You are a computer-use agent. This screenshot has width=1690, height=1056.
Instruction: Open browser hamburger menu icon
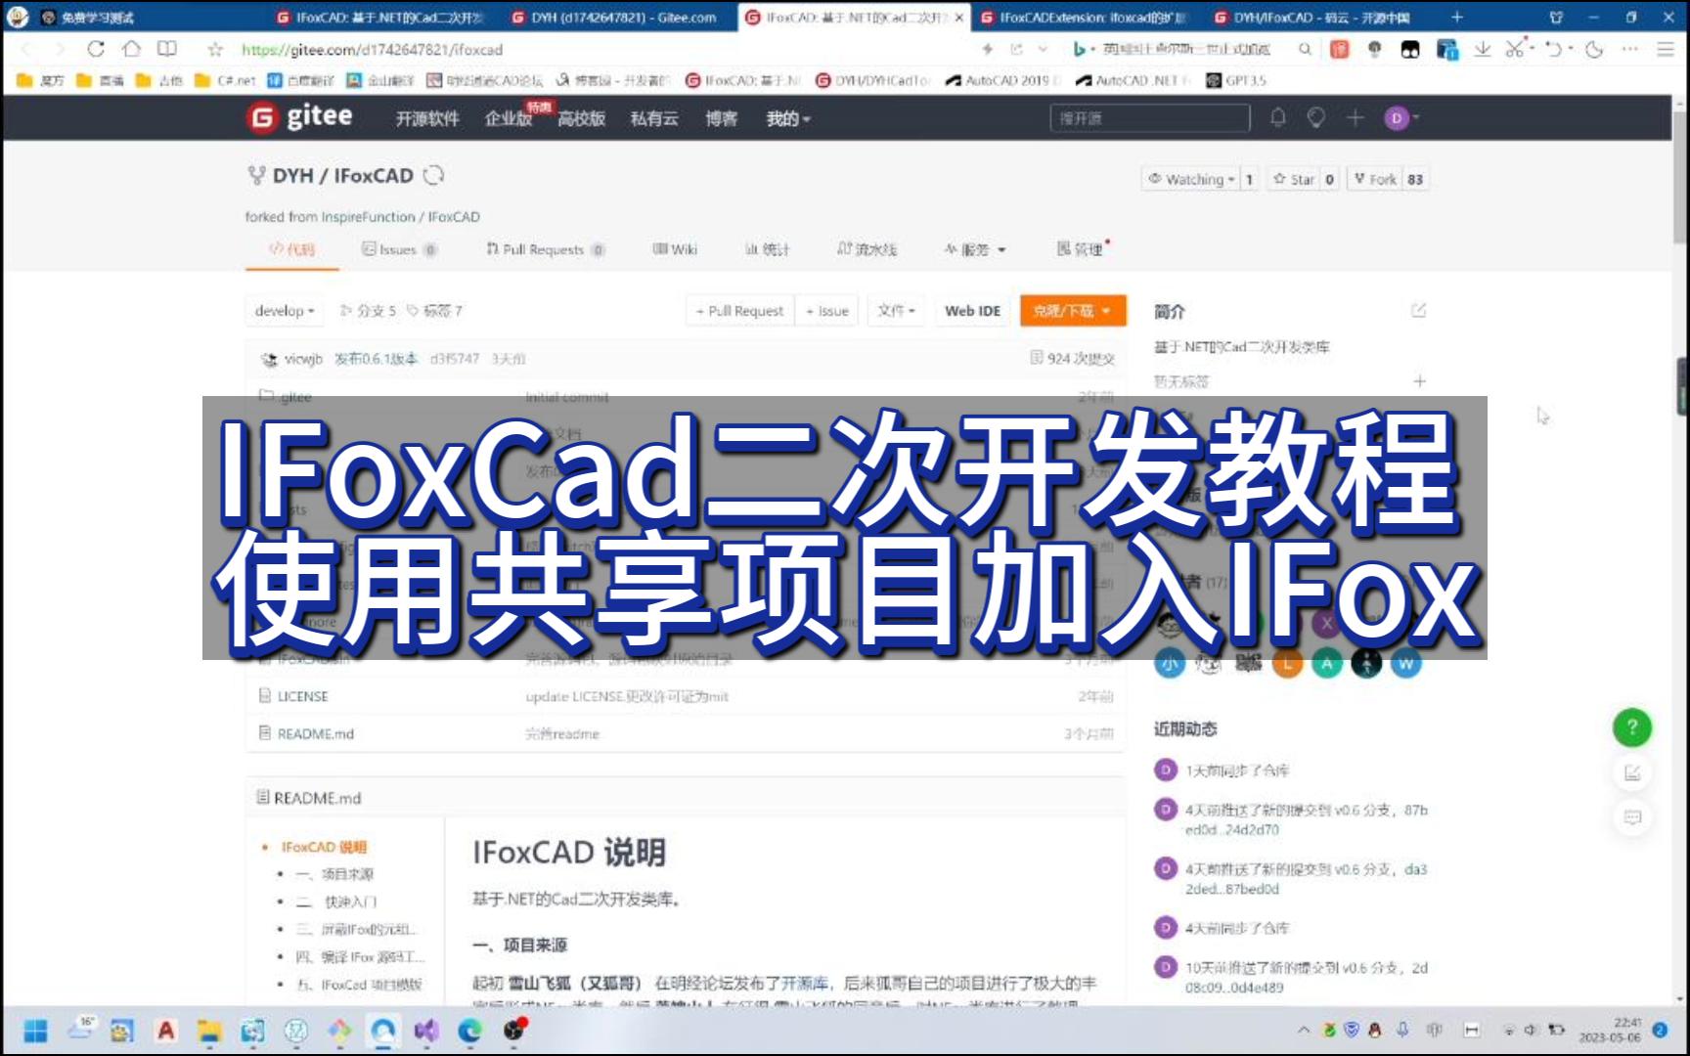pyautogui.click(x=1666, y=49)
